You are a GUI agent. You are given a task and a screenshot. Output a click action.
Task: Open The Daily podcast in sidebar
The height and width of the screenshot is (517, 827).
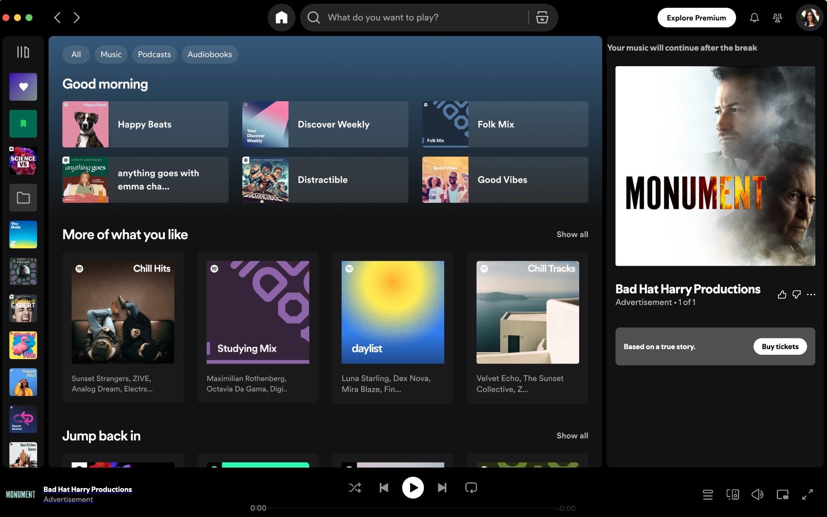click(23, 234)
